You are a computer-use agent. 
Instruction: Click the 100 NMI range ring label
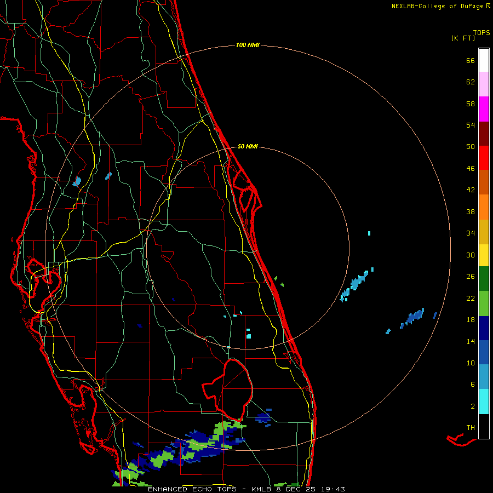[x=248, y=45]
